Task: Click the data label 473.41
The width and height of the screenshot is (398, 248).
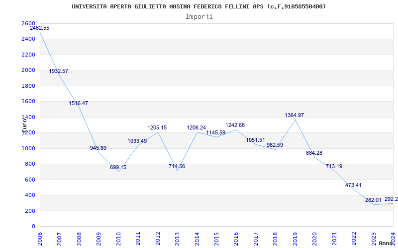Action: [353, 185]
